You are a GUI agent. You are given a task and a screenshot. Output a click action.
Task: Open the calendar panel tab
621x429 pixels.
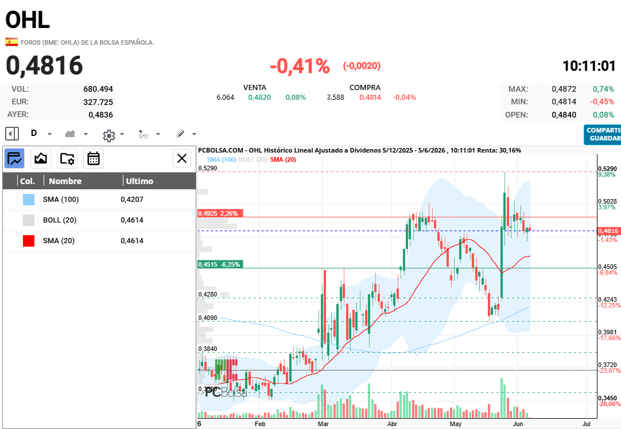(x=94, y=159)
